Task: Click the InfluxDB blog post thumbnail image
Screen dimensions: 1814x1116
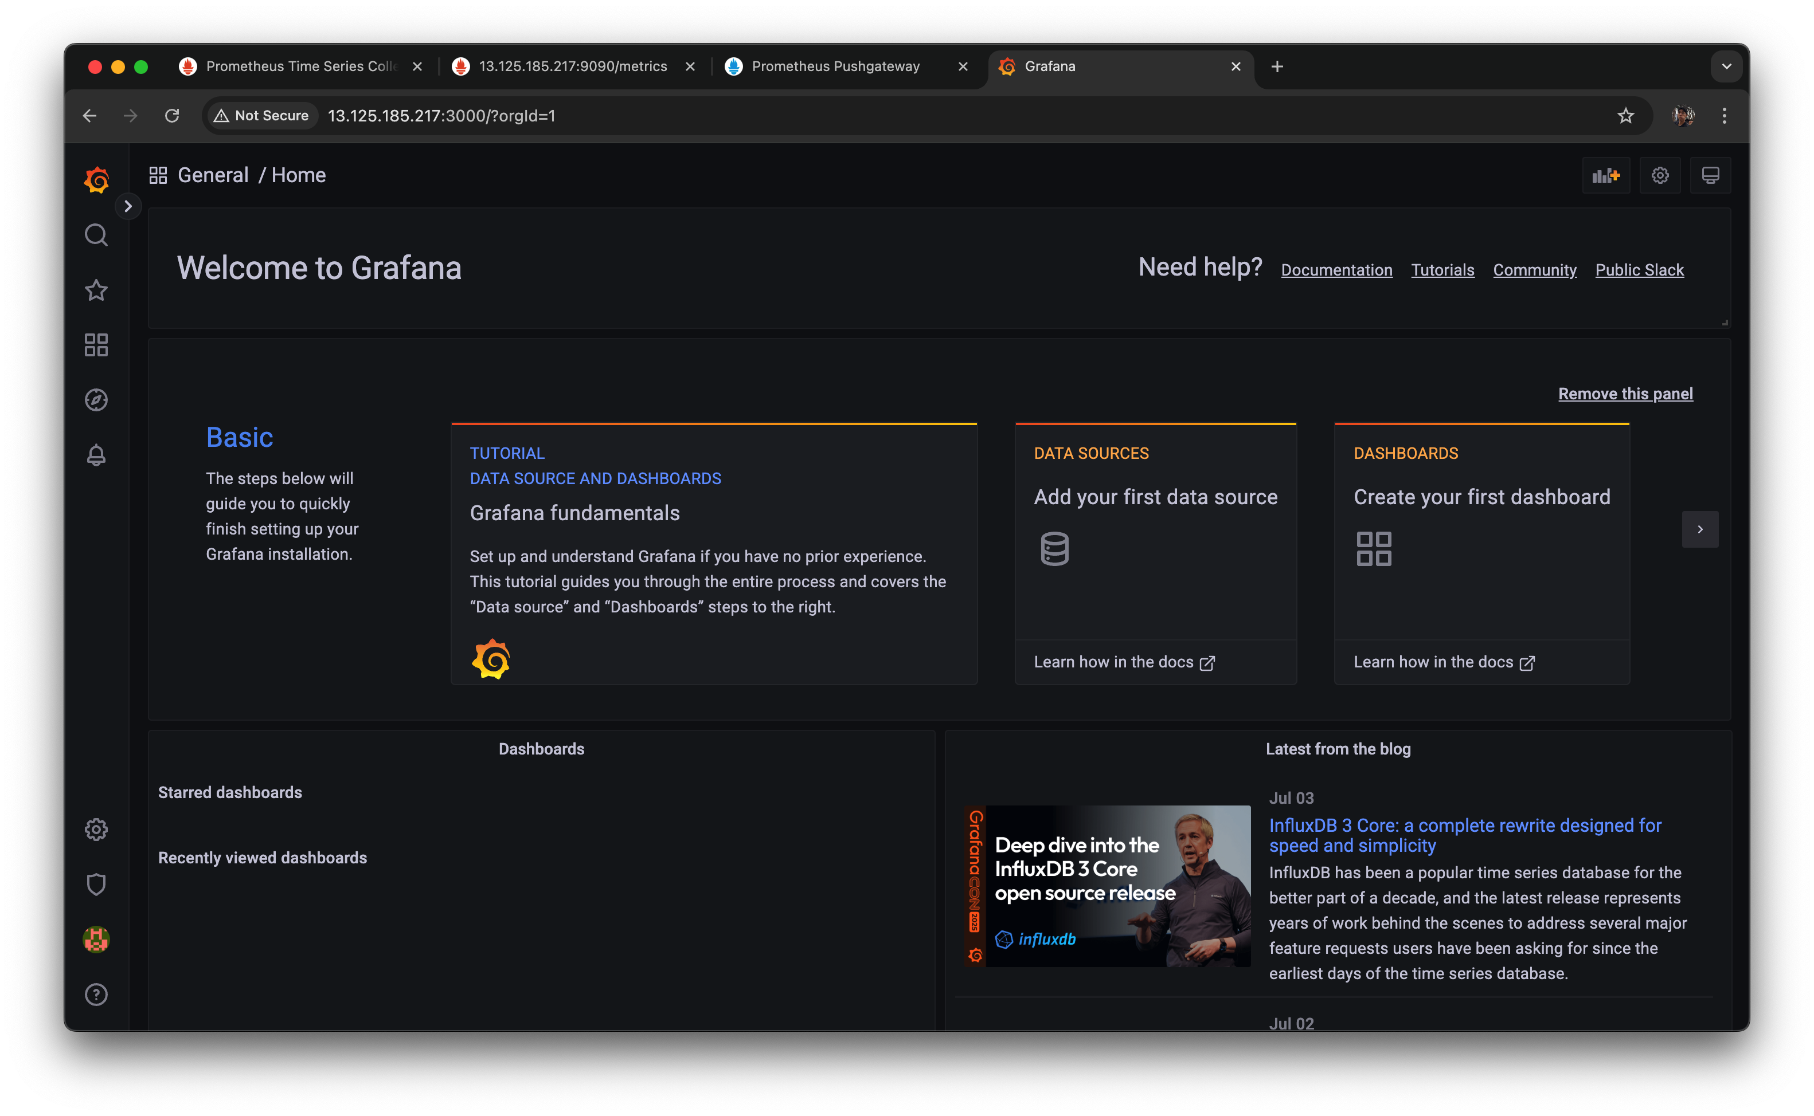Action: point(1108,886)
